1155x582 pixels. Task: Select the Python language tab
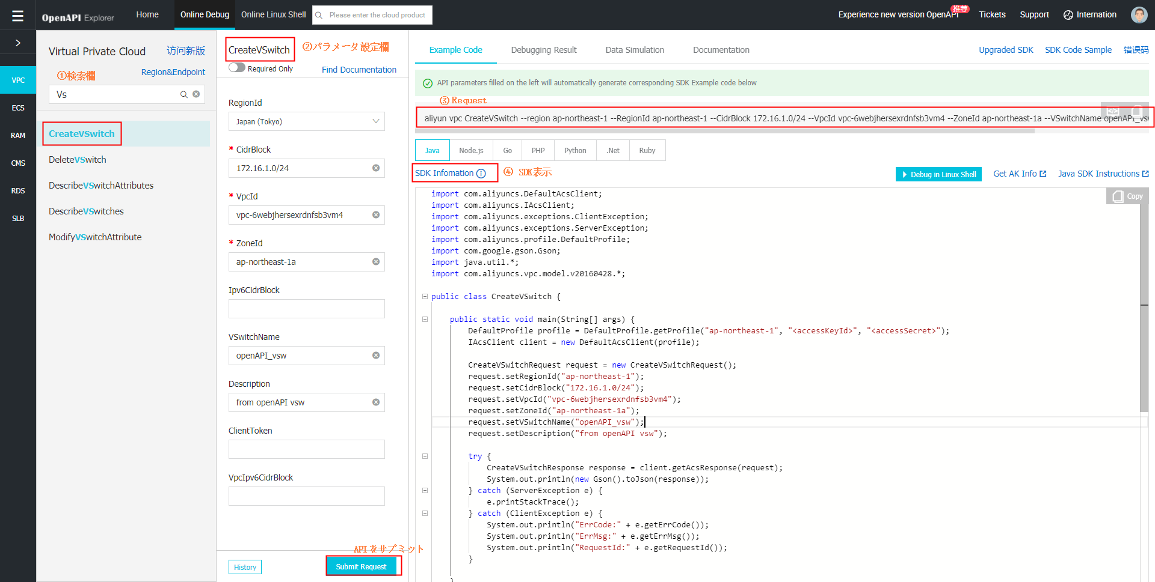[575, 151]
